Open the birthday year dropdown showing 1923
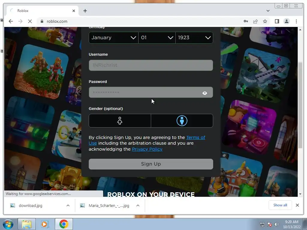Viewport: 307px width, 230px height. (x=194, y=37)
